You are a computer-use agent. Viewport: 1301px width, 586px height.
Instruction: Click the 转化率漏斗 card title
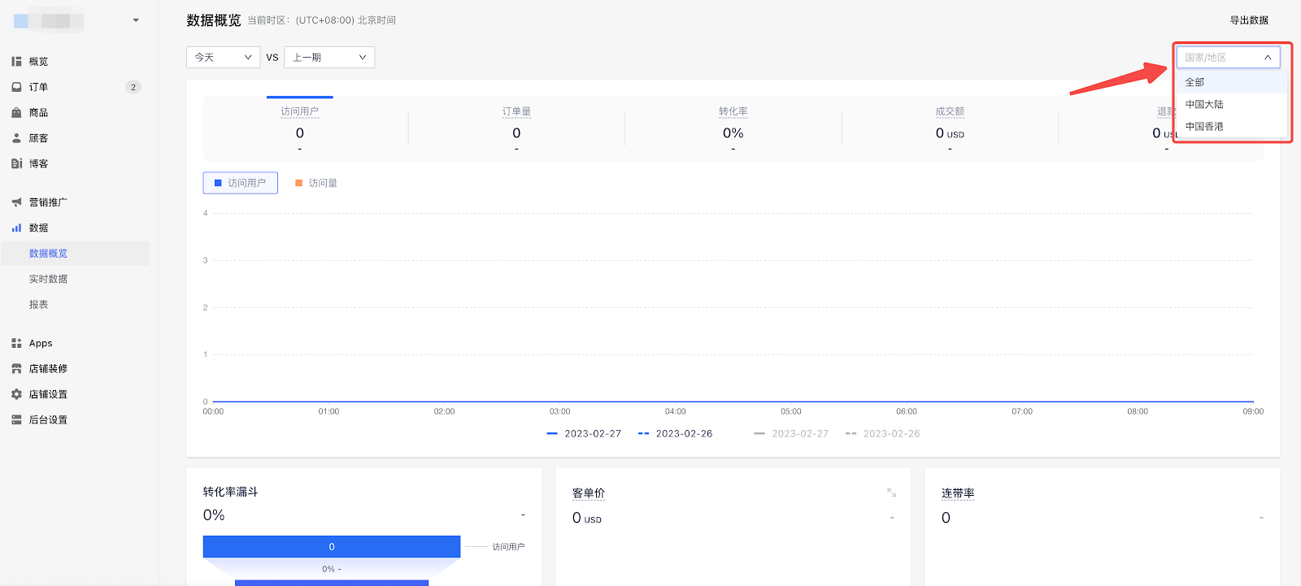[230, 492]
